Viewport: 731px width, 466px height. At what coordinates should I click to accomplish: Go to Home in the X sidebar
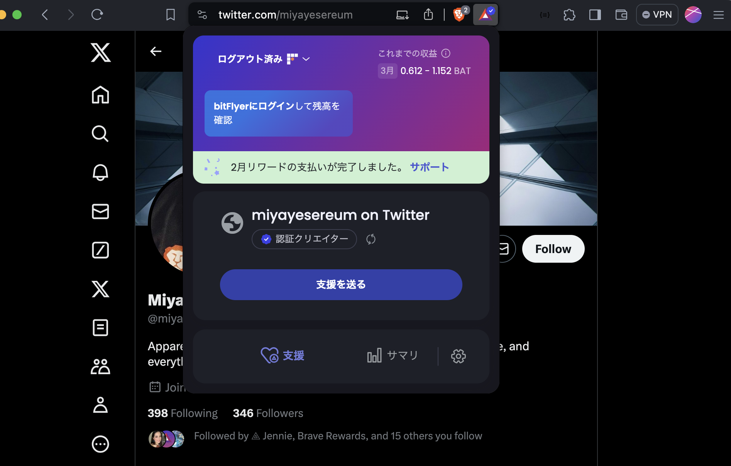tap(100, 95)
